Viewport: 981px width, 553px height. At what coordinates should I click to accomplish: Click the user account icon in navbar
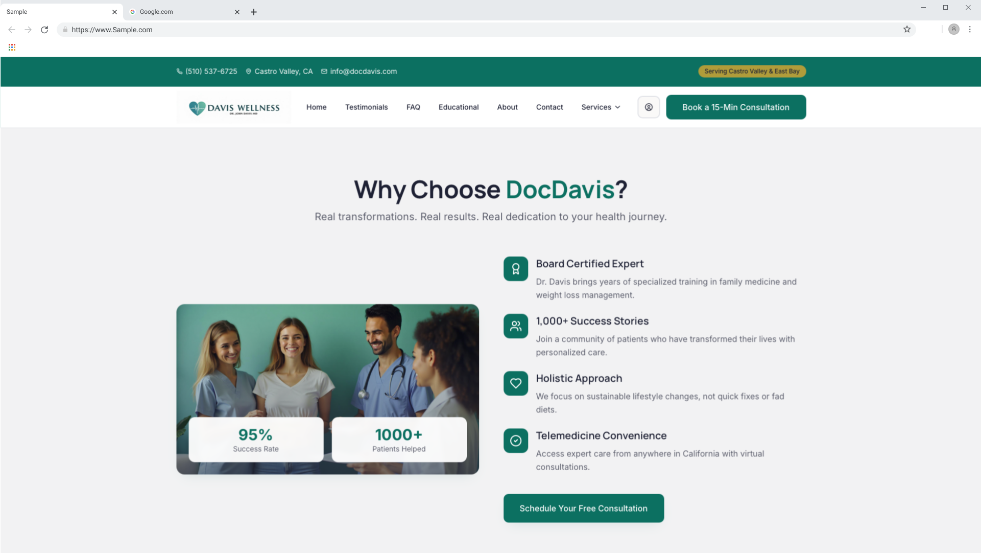coord(649,107)
